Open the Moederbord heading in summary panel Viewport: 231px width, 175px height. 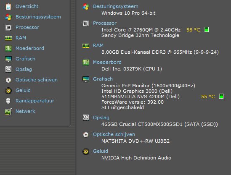tap(107, 62)
